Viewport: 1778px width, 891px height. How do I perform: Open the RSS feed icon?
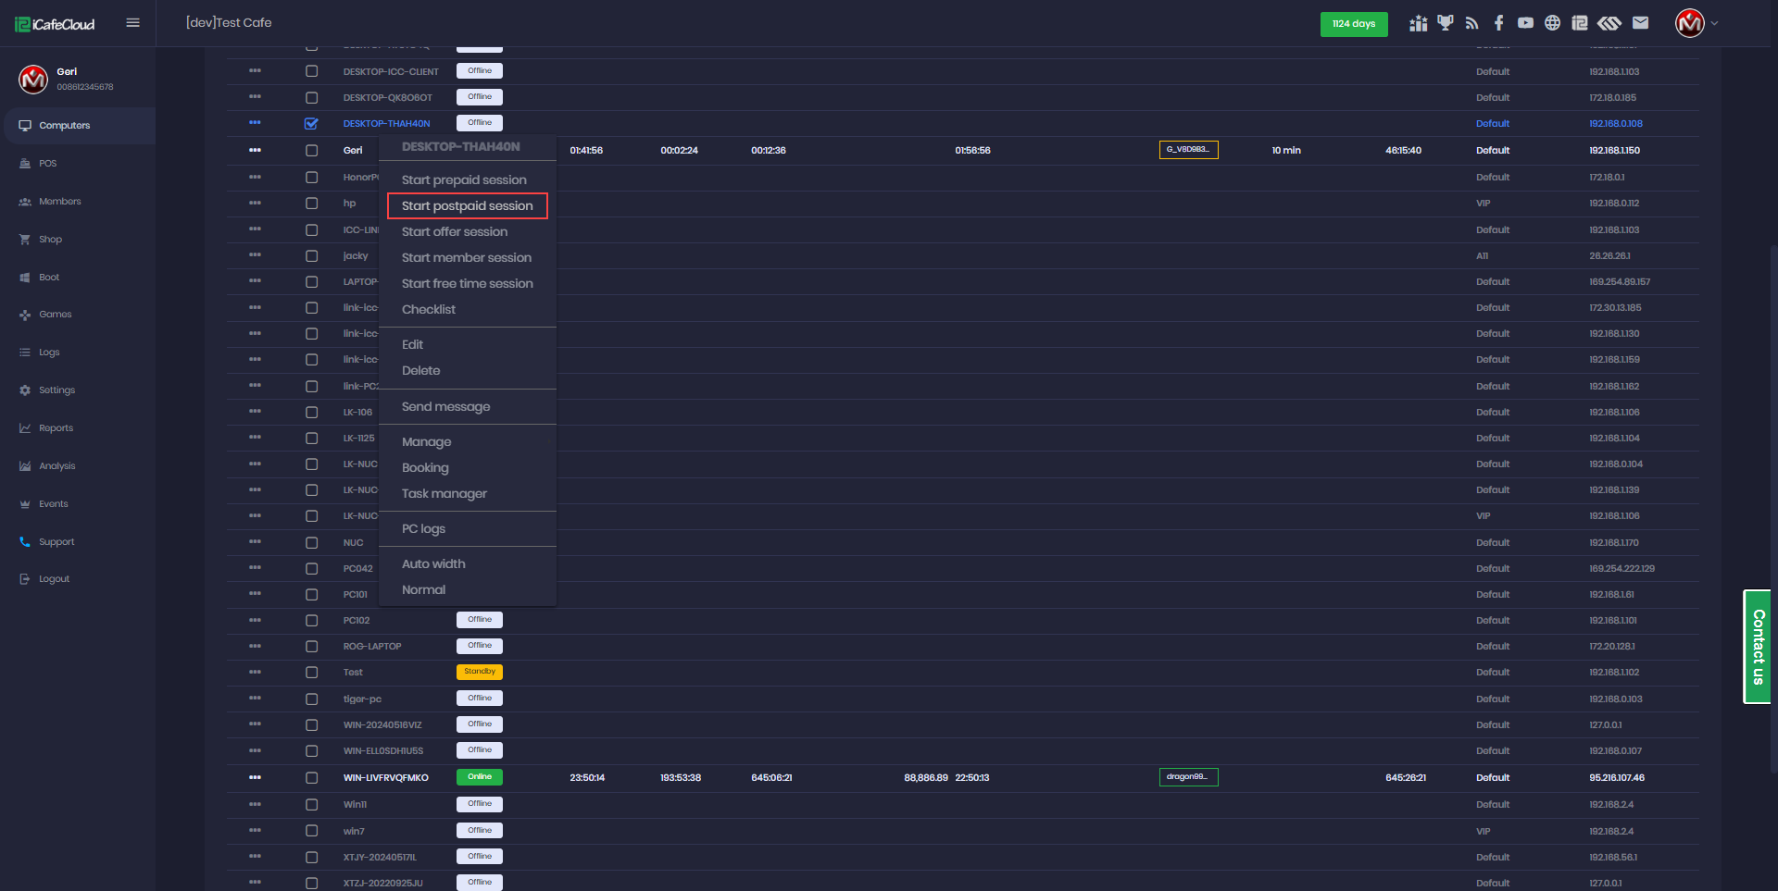pos(1471,23)
